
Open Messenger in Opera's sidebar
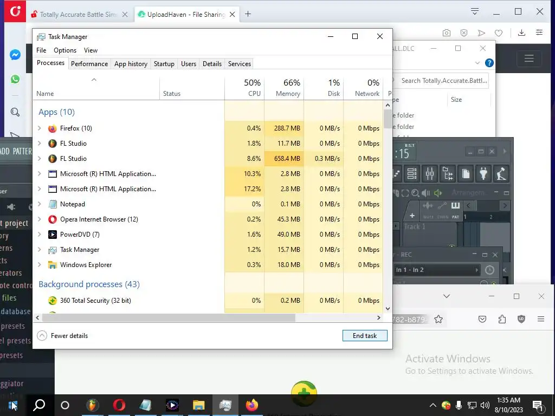click(15, 55)
